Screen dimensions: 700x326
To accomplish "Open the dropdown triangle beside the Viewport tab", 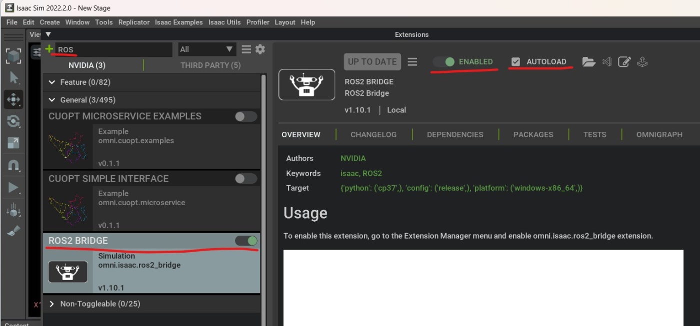I will [48, 34].
